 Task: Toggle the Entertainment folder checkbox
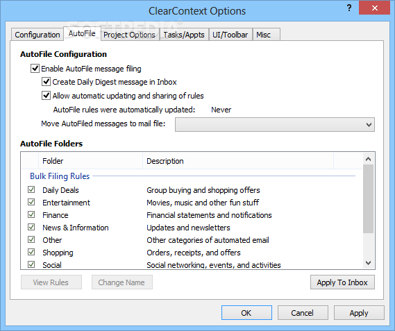(x=31, y=203)
